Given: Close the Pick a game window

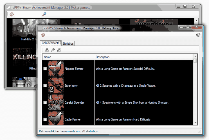Looking at the screenshot, I should pos(194,6).
